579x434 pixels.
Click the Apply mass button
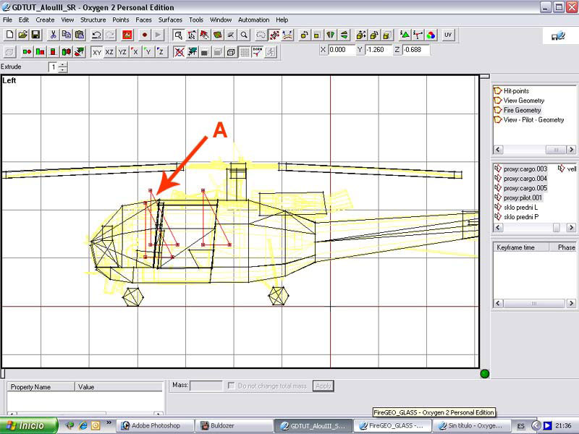323,386
